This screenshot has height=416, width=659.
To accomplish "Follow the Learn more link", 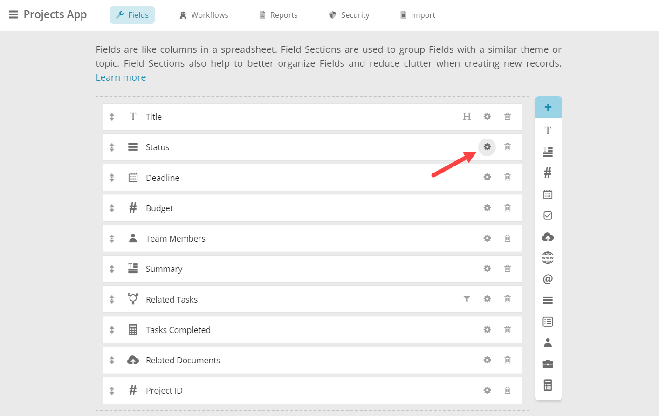I will [x=121, y=77].
